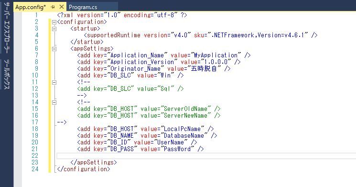Collapse the comment block at line 11
Screen dimensions: 356x187
(x=54, y=82)
